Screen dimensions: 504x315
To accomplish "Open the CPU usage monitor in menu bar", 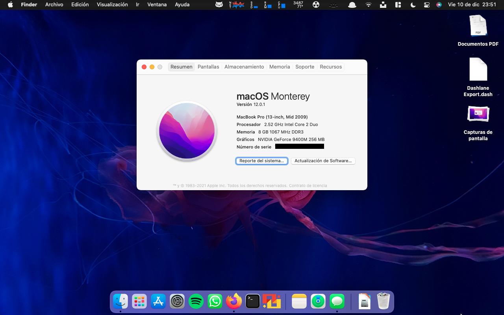I will [x=282, y=5].
